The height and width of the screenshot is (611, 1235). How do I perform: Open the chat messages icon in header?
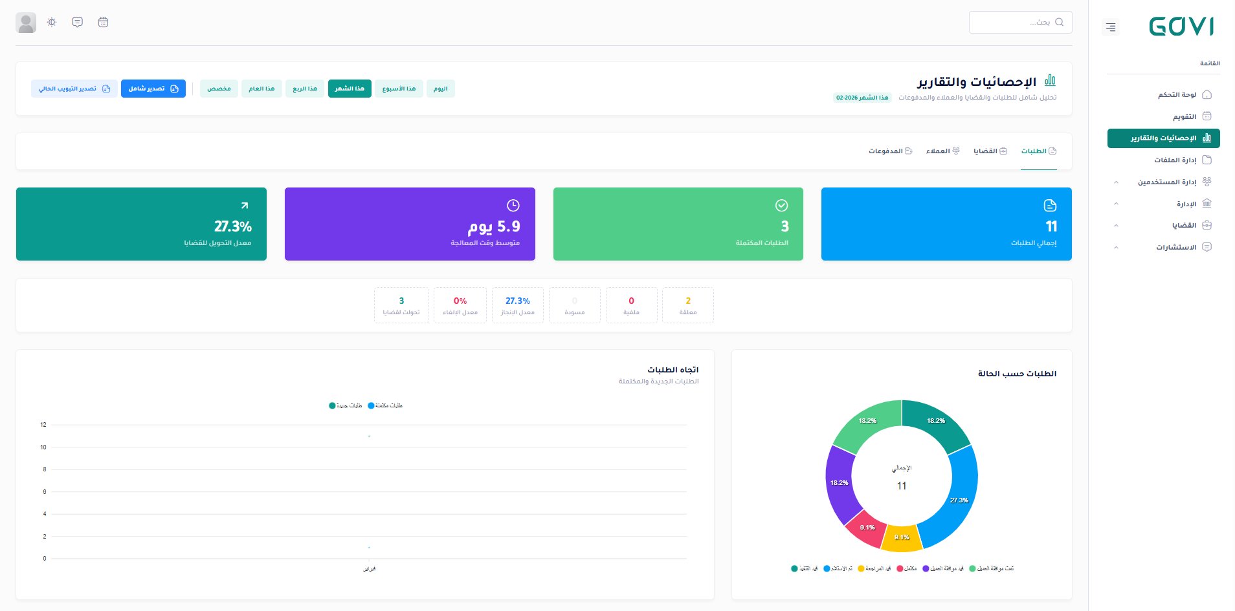pos(77,22)
